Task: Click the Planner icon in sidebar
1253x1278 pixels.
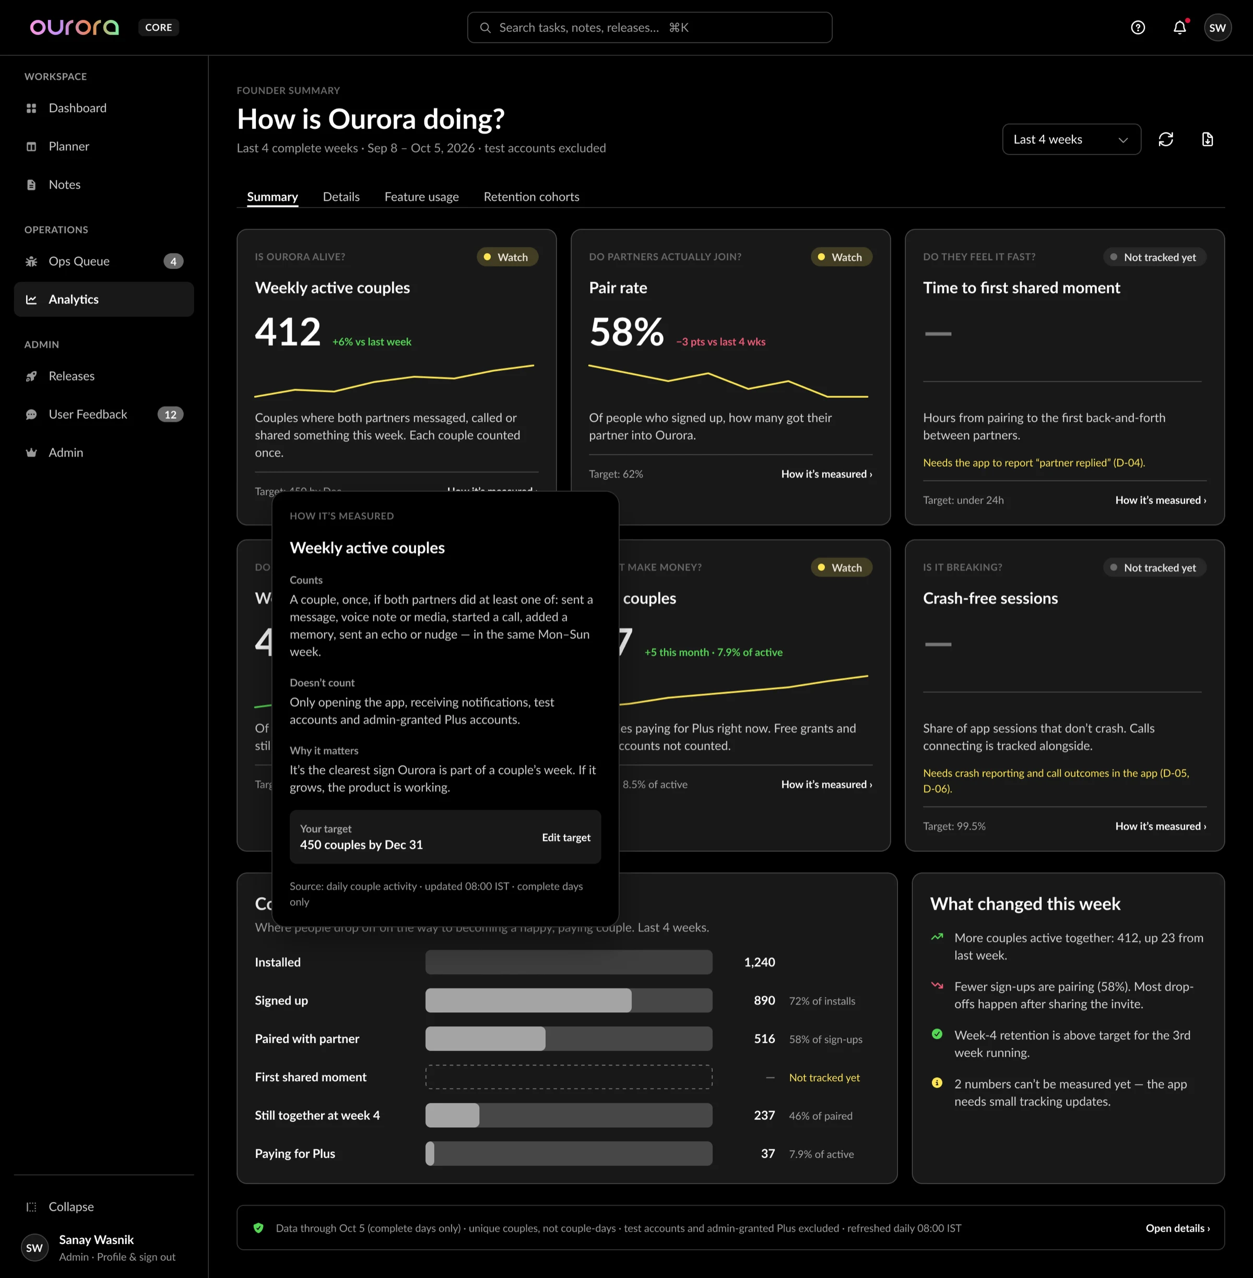Action: [x=31, y=146]
